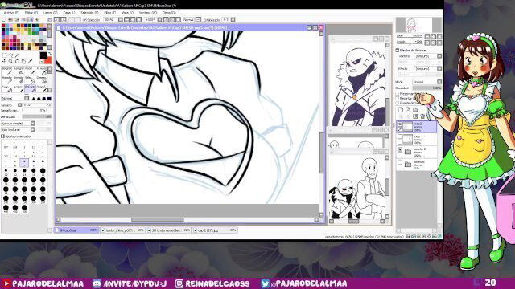Viewport: 515px width, 289px height.
Task: Pick the Borrador eraser tool
Action: click(19, 80)
